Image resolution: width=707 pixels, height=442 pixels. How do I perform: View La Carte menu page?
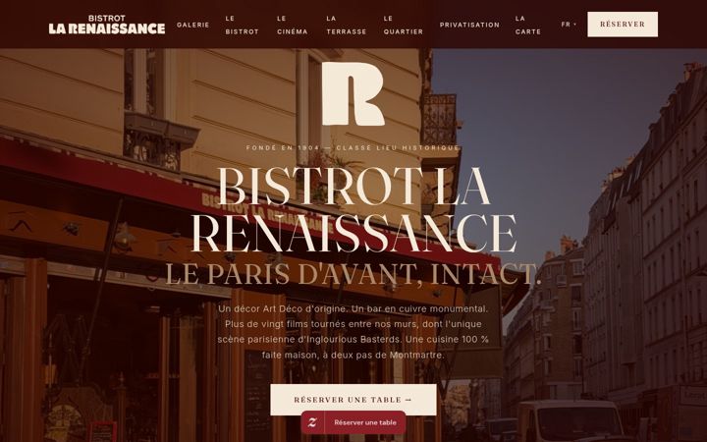[528, 25]
